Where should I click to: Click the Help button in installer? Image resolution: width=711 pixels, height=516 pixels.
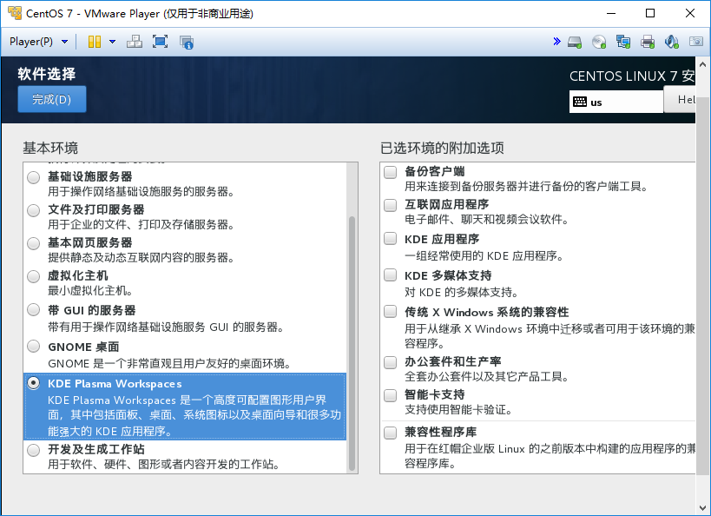point(679,99)
